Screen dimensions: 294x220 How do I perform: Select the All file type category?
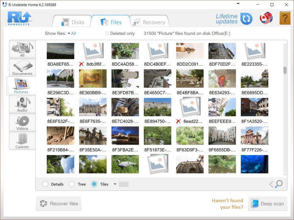[x=22, y=49]
